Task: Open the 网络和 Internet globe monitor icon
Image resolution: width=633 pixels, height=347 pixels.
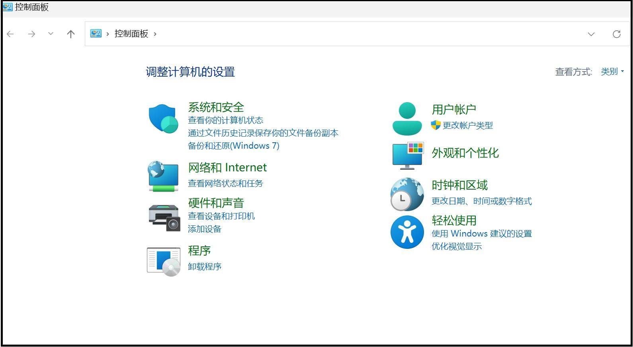Action: pos(163,176)
